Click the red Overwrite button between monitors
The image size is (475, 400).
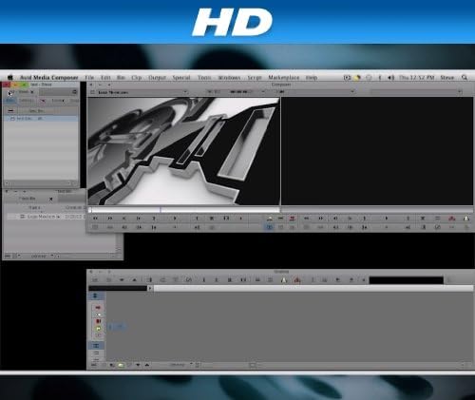tap(292, 219)
